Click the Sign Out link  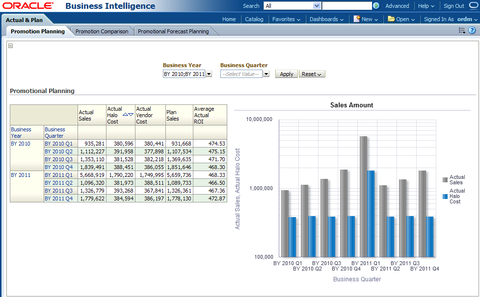coord(453,6)
